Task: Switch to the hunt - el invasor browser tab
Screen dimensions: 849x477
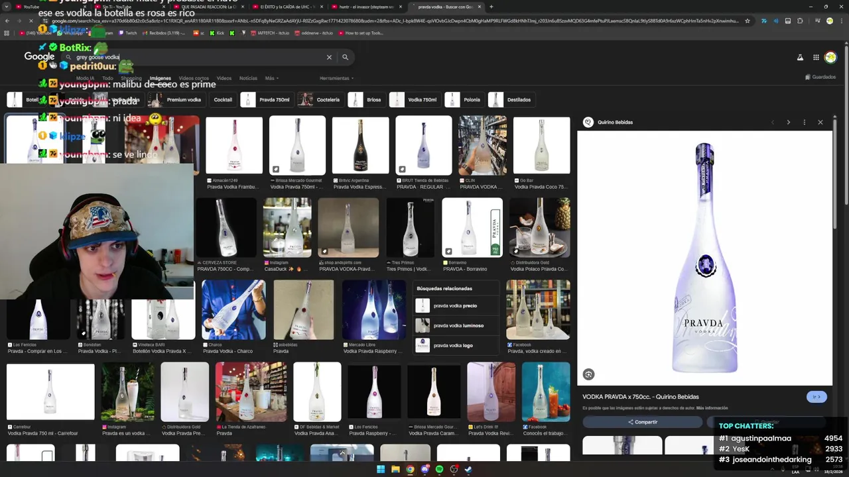Action: [x=367, y=7]
